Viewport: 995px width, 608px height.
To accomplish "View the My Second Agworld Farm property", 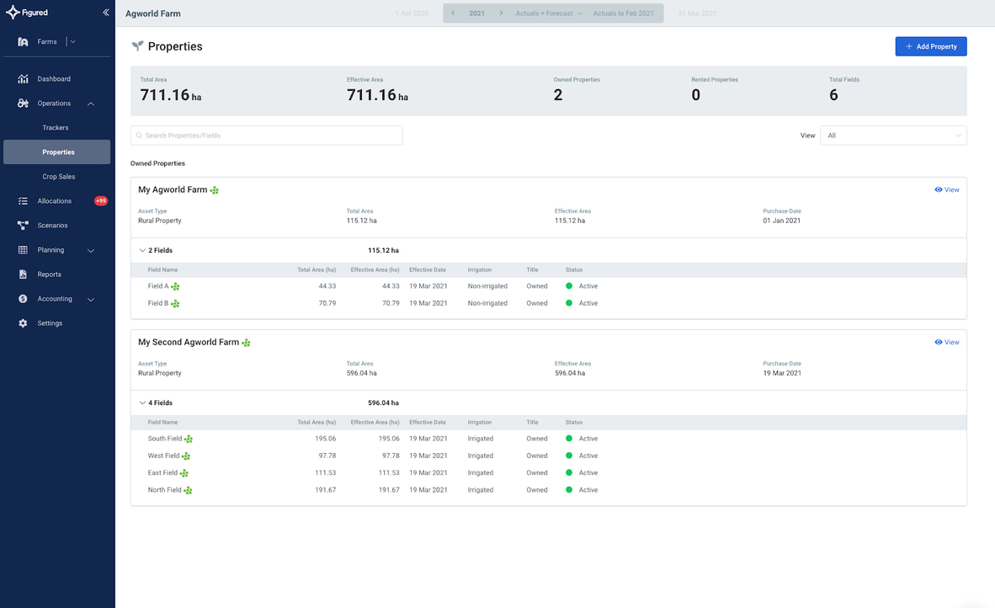I will pyautogui.click(x=947, y=342).
